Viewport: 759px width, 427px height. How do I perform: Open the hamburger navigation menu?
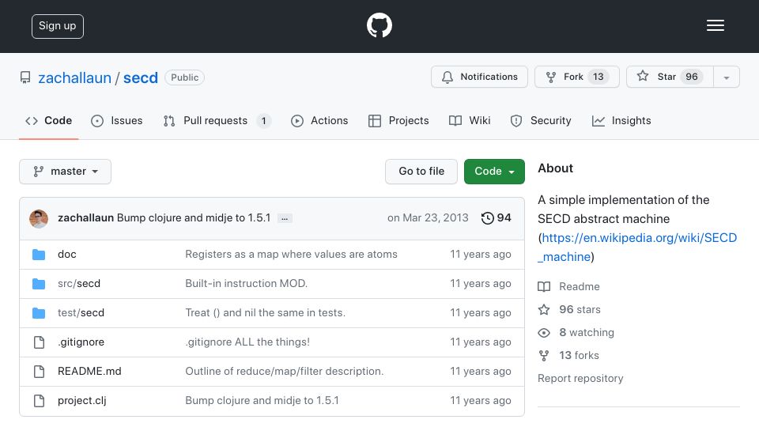pos(715,25)
